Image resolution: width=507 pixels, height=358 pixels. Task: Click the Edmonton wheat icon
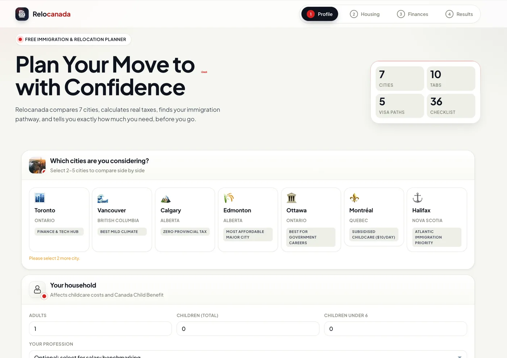229,198
